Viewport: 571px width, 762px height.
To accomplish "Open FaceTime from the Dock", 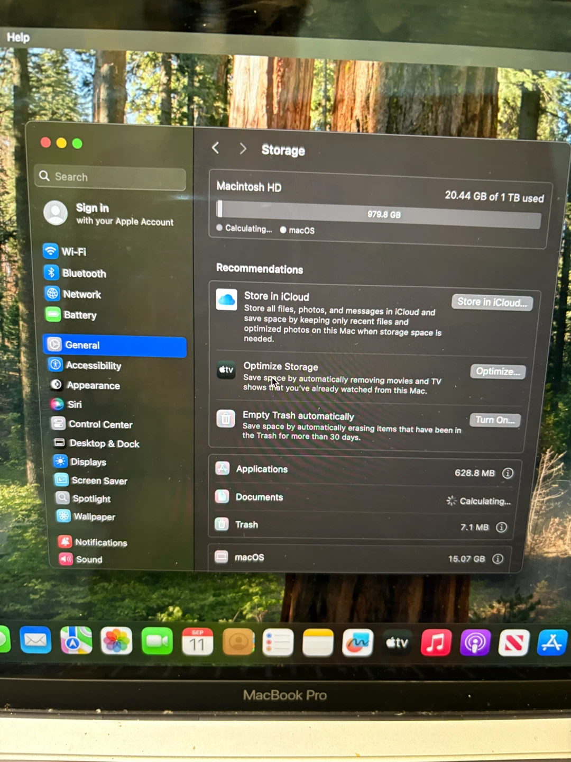I will point(157,641).
